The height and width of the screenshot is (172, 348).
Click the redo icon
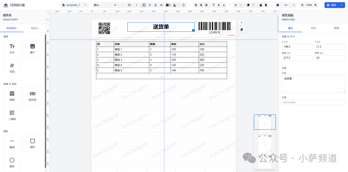pyautogui.click(x=241, y=5)
